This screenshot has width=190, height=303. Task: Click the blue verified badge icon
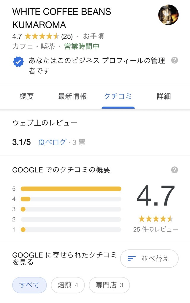coord(18,62)
